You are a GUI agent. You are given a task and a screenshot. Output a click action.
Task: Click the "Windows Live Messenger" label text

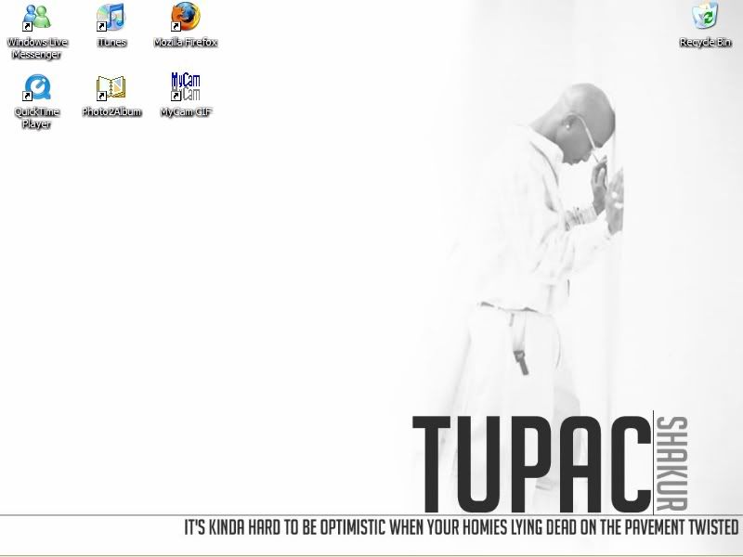pyautogui.click(x=37, y=48)
